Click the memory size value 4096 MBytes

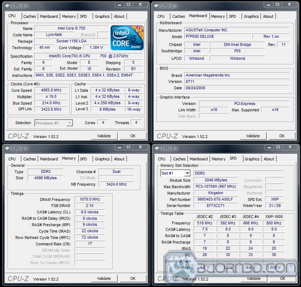coord(45,178)
